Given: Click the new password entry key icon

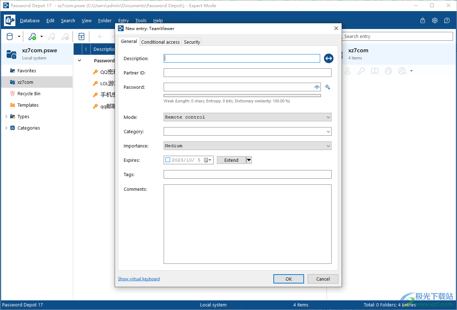Looking at the screenshot, I should (x=32, y=37).
